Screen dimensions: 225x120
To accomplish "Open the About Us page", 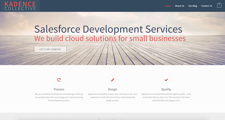I will click(x=179, y=6).
